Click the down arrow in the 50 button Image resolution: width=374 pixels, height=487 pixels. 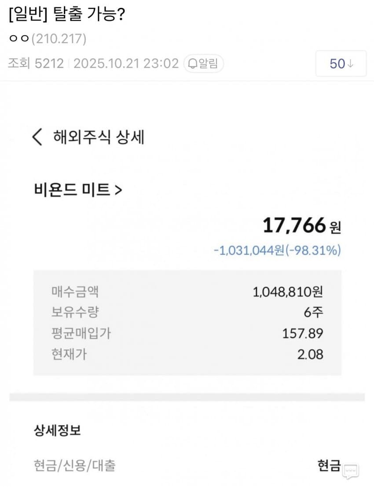click(x=350, y=64)
